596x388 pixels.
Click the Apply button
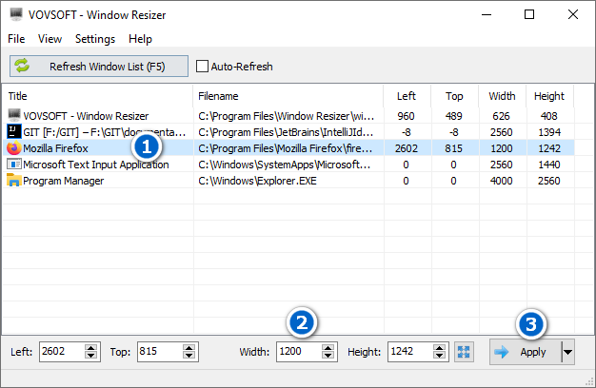click(526, 352)
